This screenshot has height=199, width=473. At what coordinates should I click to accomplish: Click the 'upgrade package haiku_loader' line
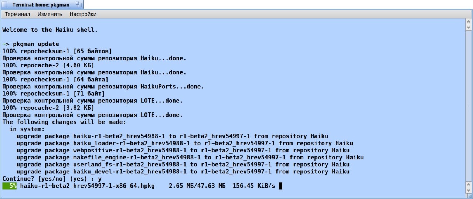click(185, 143)
